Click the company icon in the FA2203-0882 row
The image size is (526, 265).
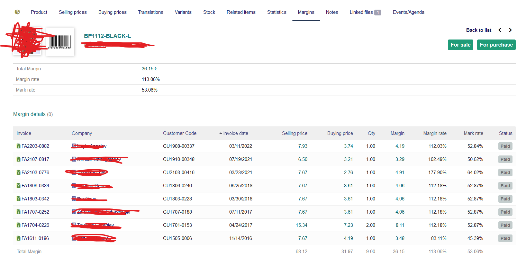point(74,146)
